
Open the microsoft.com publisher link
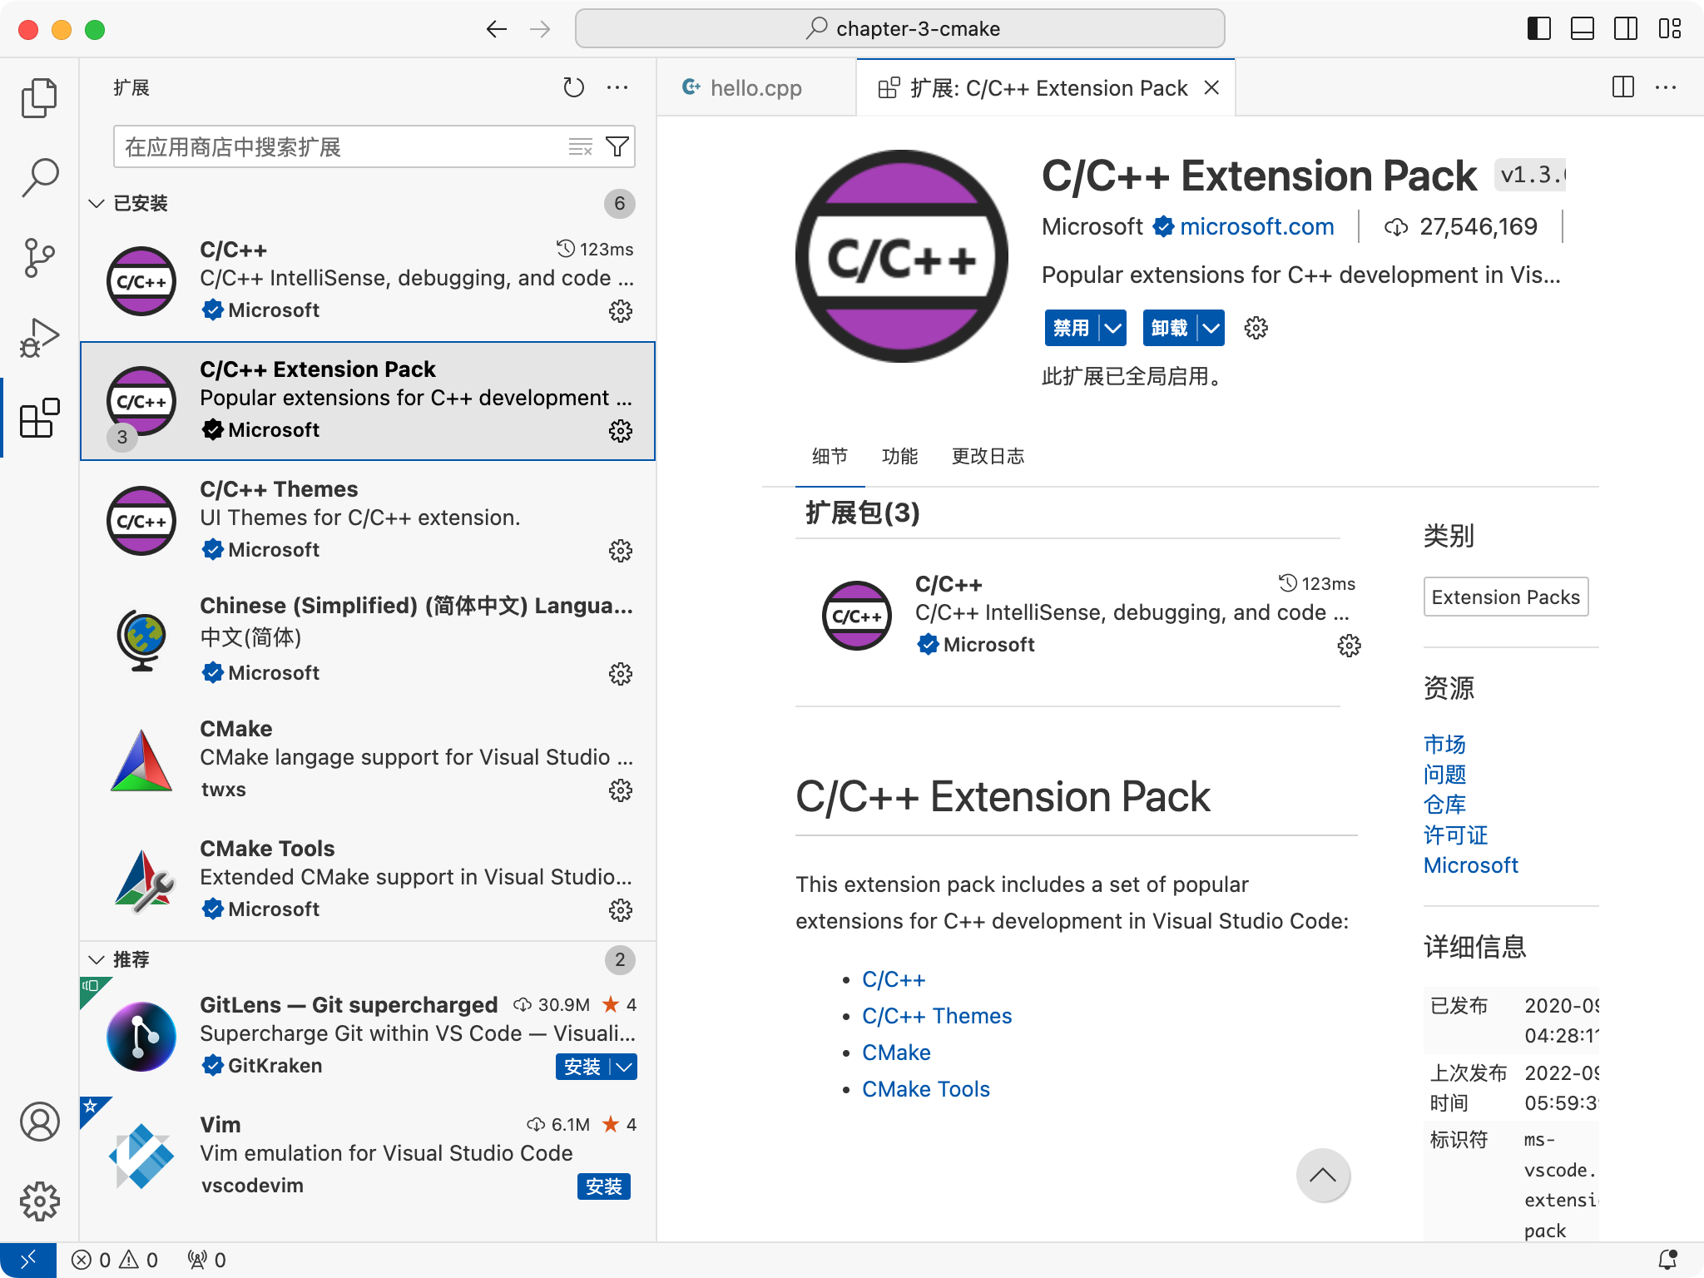[x=1256, y=226]
